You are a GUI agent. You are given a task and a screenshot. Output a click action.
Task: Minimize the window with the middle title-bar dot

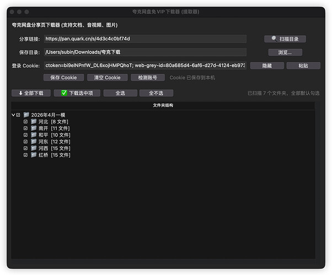tap(19, 12)
